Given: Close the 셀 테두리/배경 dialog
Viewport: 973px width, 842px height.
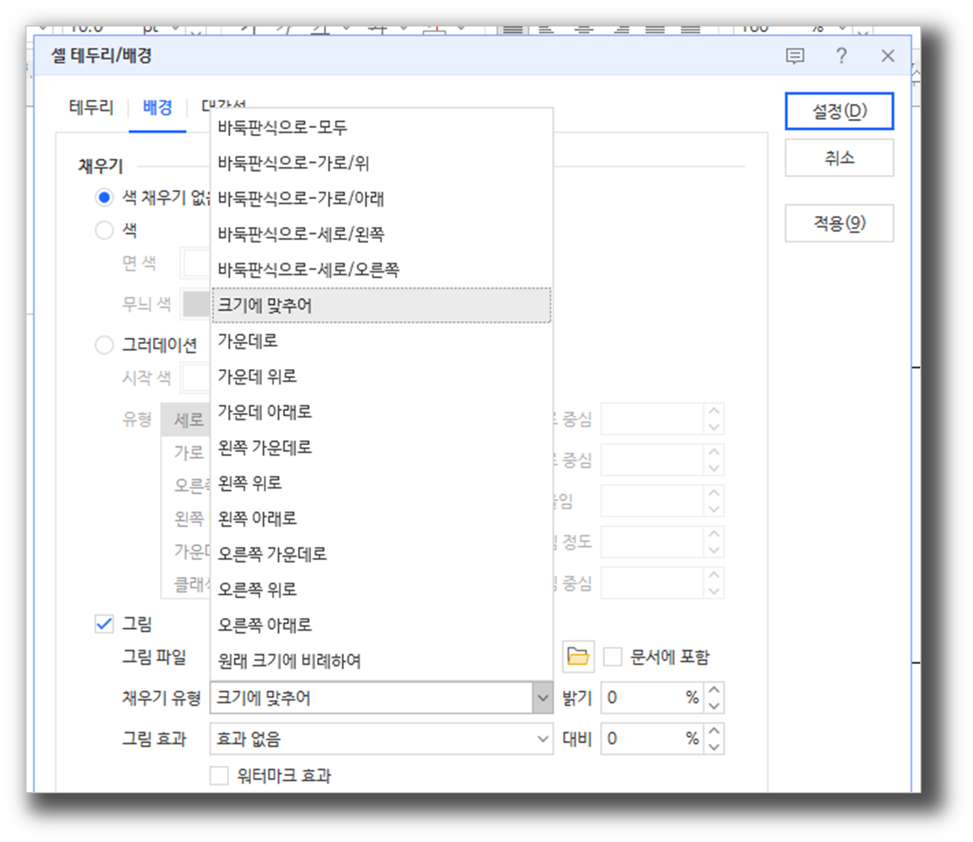Looking at the screenshot, I should (888, 56).
